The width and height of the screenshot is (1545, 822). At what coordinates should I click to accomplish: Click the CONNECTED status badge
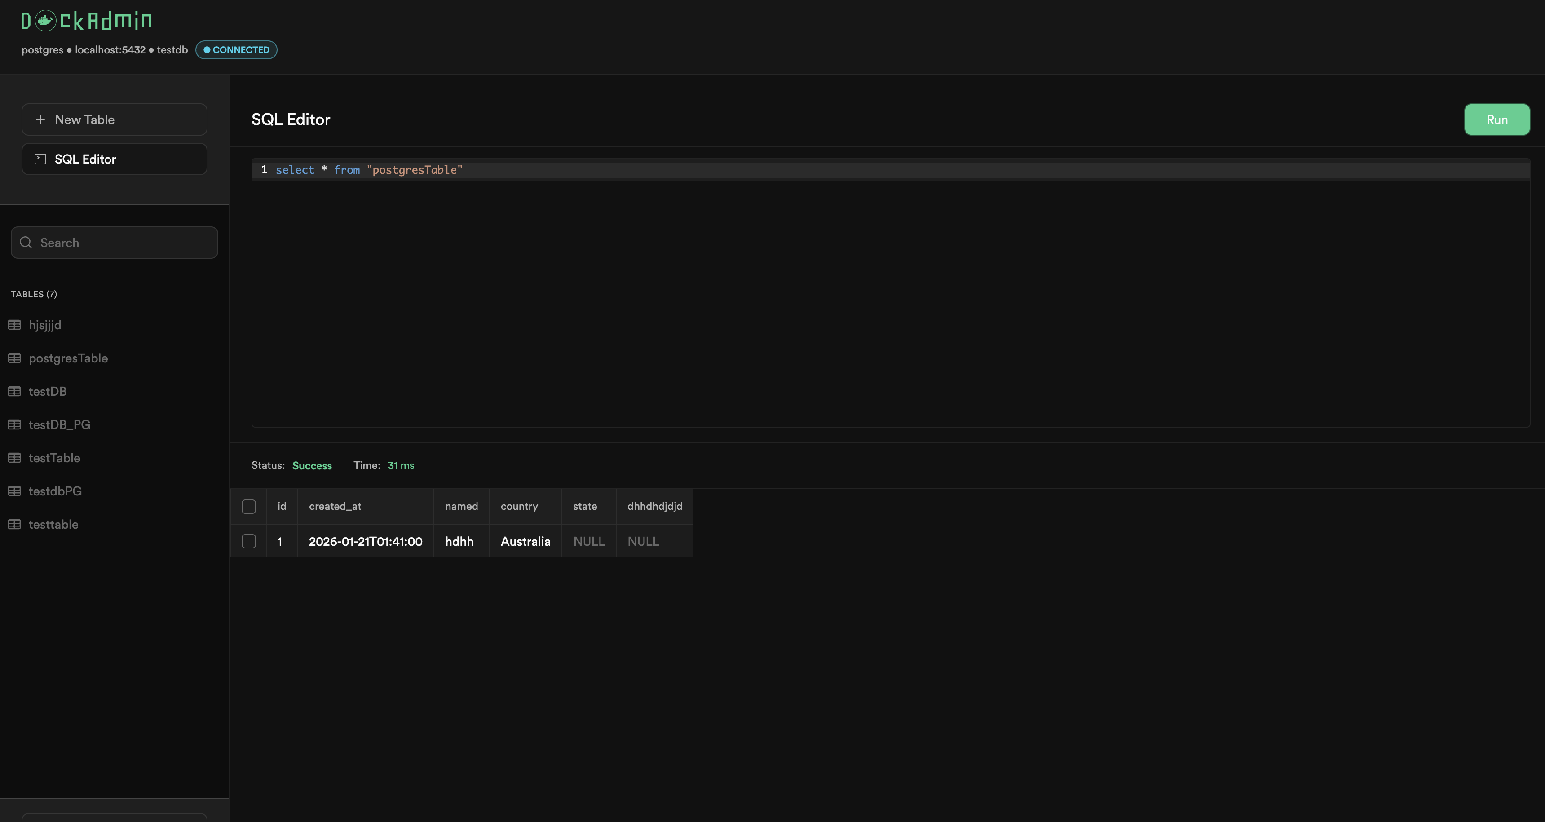click(236, 50)
